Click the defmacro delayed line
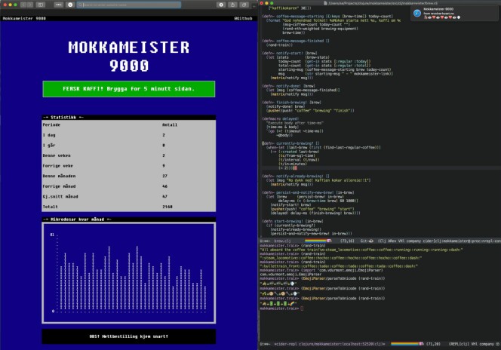Image resolution: width=501 pixels, height=350 pixels. tap(281, 118)
